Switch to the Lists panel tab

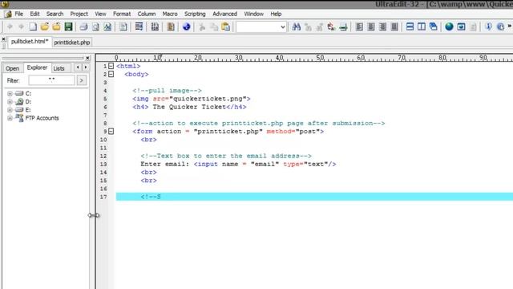[59, 68]
